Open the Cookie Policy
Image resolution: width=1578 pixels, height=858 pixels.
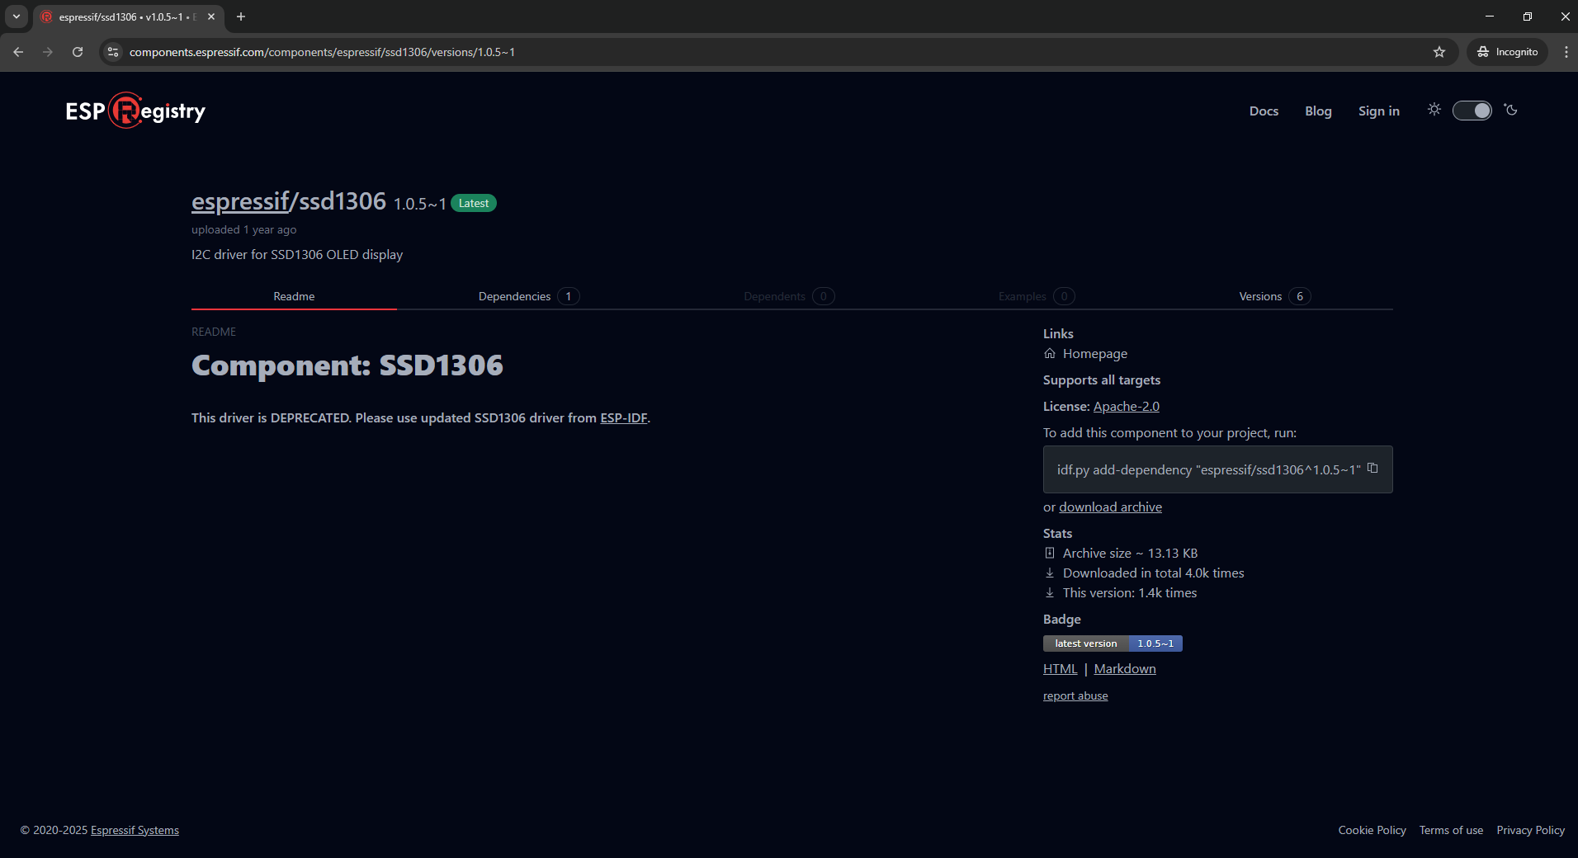pos(1372,830)
